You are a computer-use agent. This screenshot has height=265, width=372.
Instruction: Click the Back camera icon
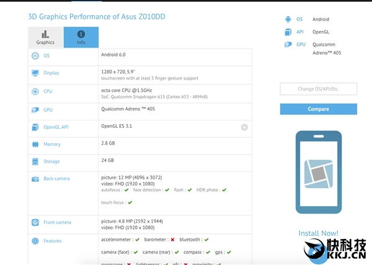click(x=35, y=179)
